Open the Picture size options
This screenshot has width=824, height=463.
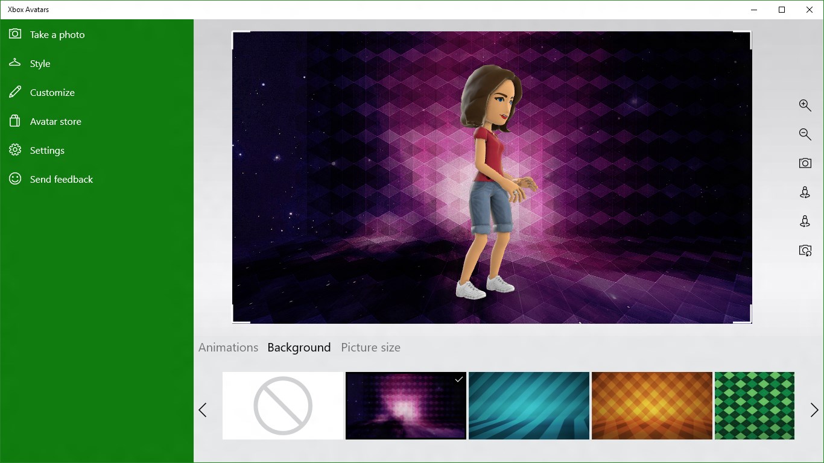click(x=370, y=347)
